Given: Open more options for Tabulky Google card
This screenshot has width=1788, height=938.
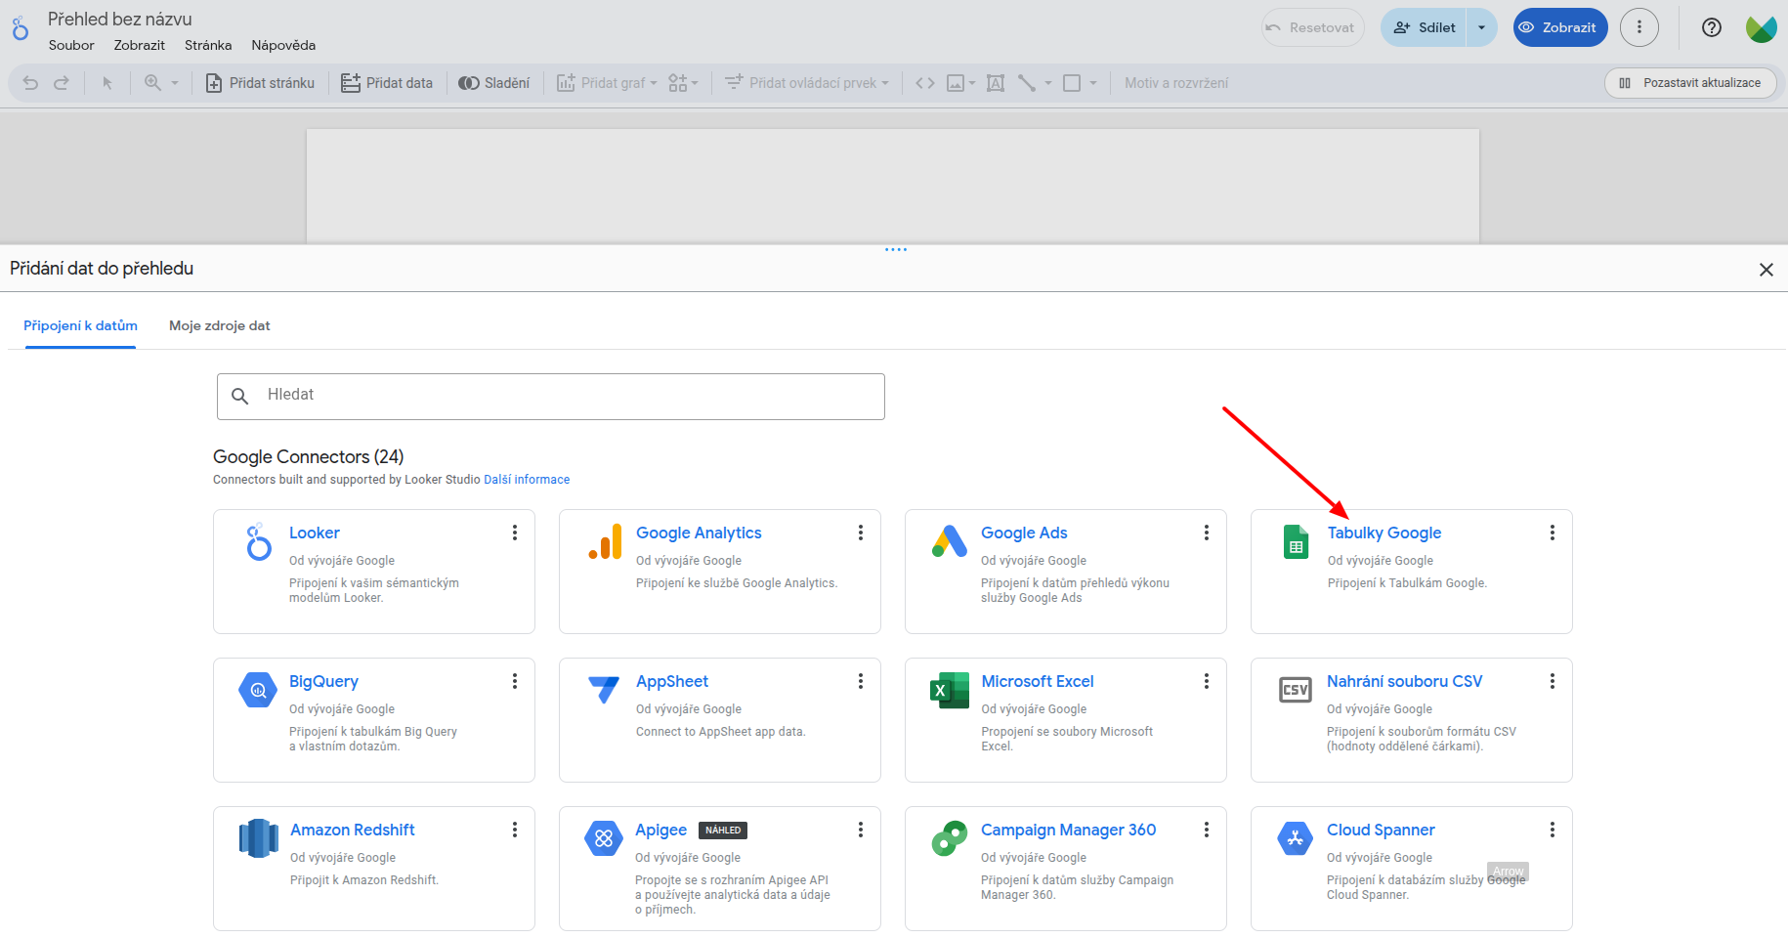Looking at the screenshot, I should 1553,533.
